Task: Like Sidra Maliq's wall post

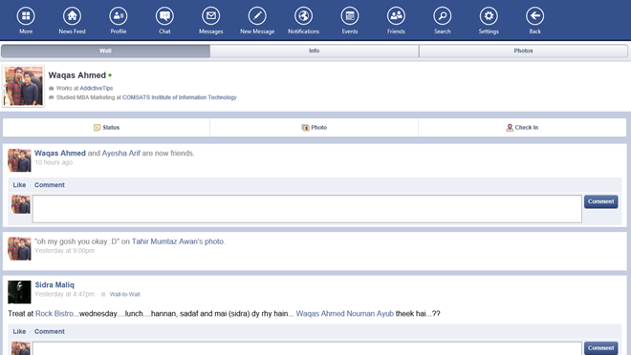Action: coord(19,331)
